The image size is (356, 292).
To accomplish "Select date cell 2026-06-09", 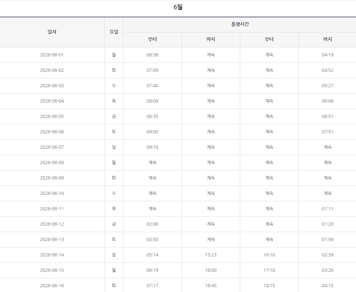I will tap(52, 178).
